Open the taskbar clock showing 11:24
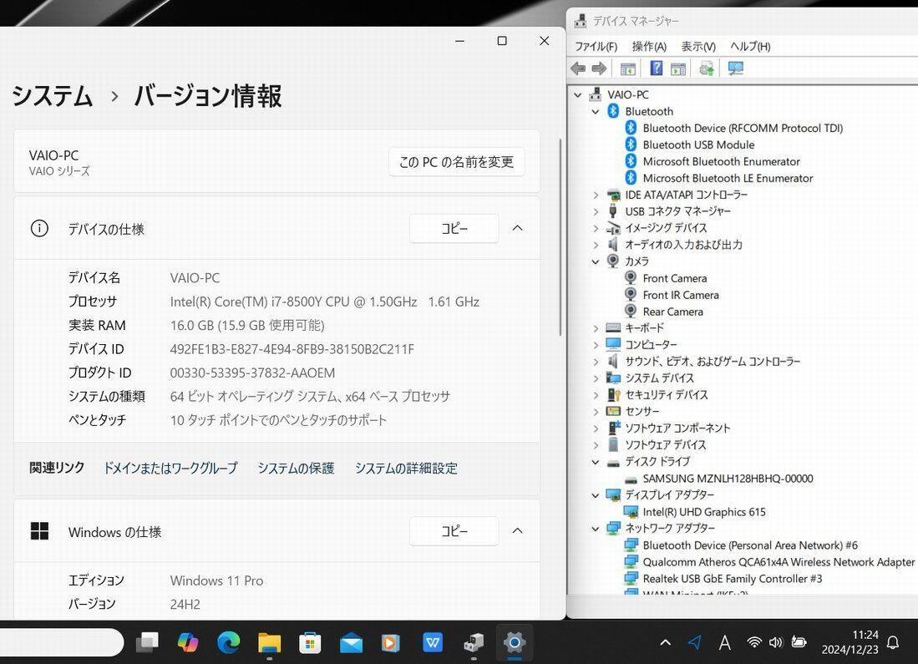918x664 pixels. 850,642
